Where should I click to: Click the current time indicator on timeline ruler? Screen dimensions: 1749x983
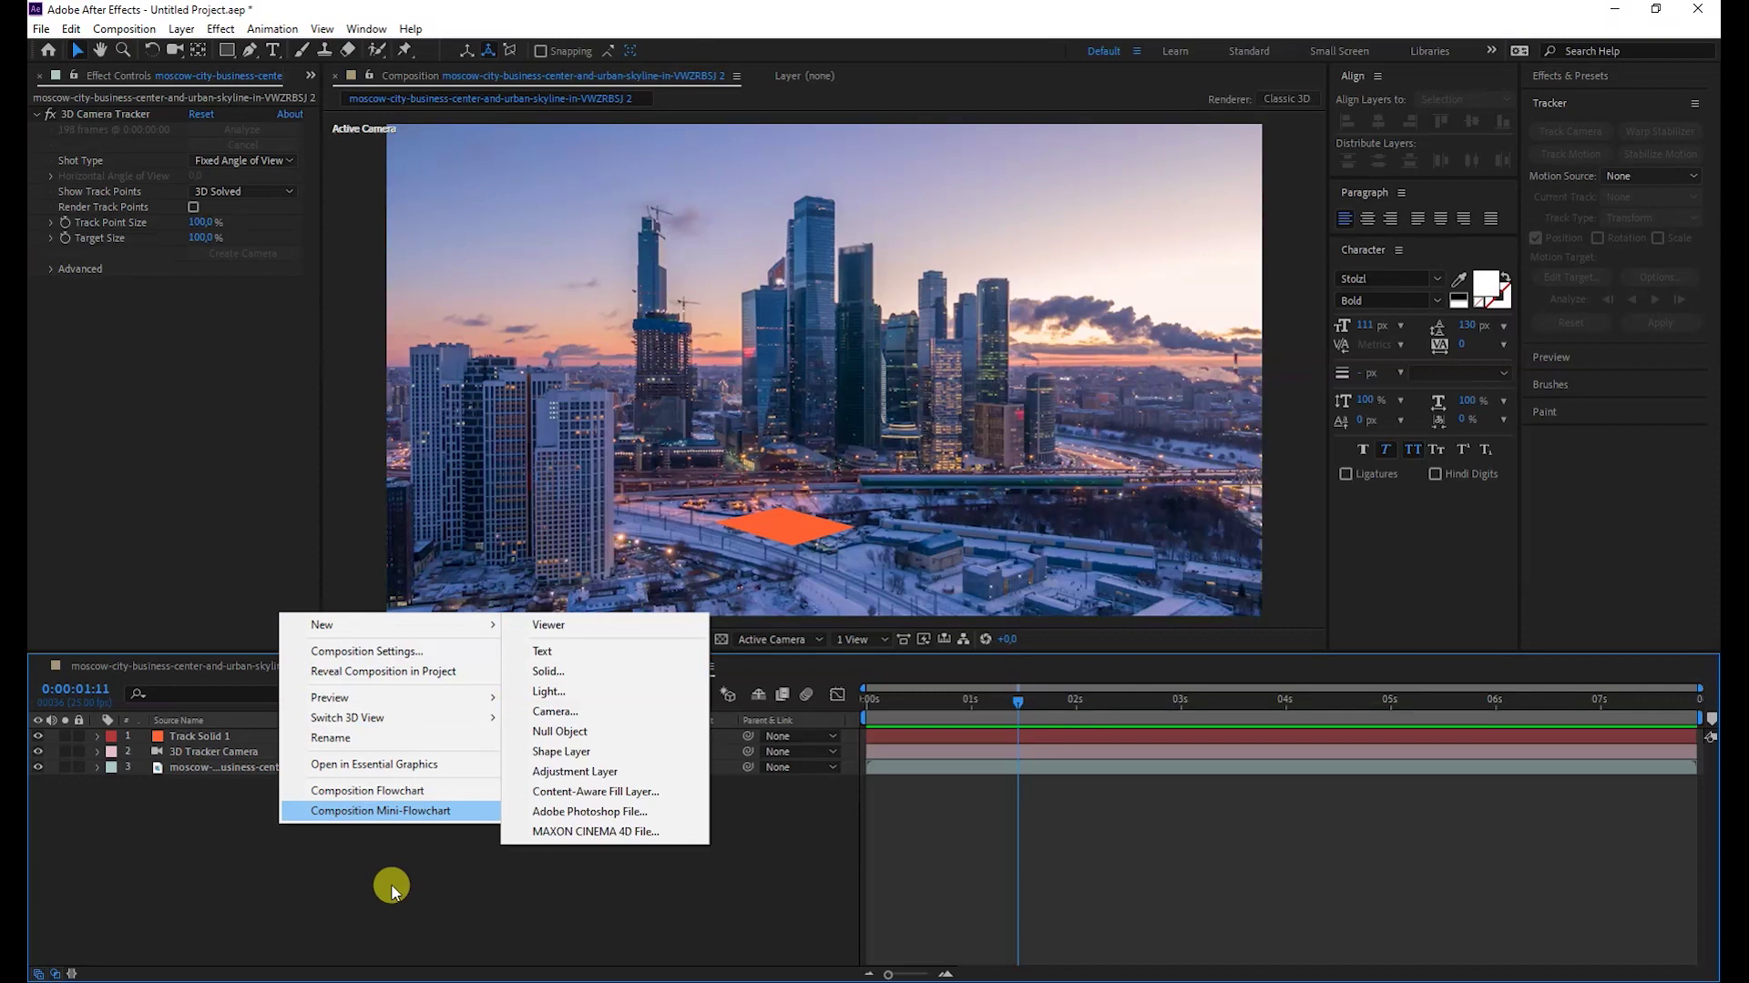[1018, 702]
